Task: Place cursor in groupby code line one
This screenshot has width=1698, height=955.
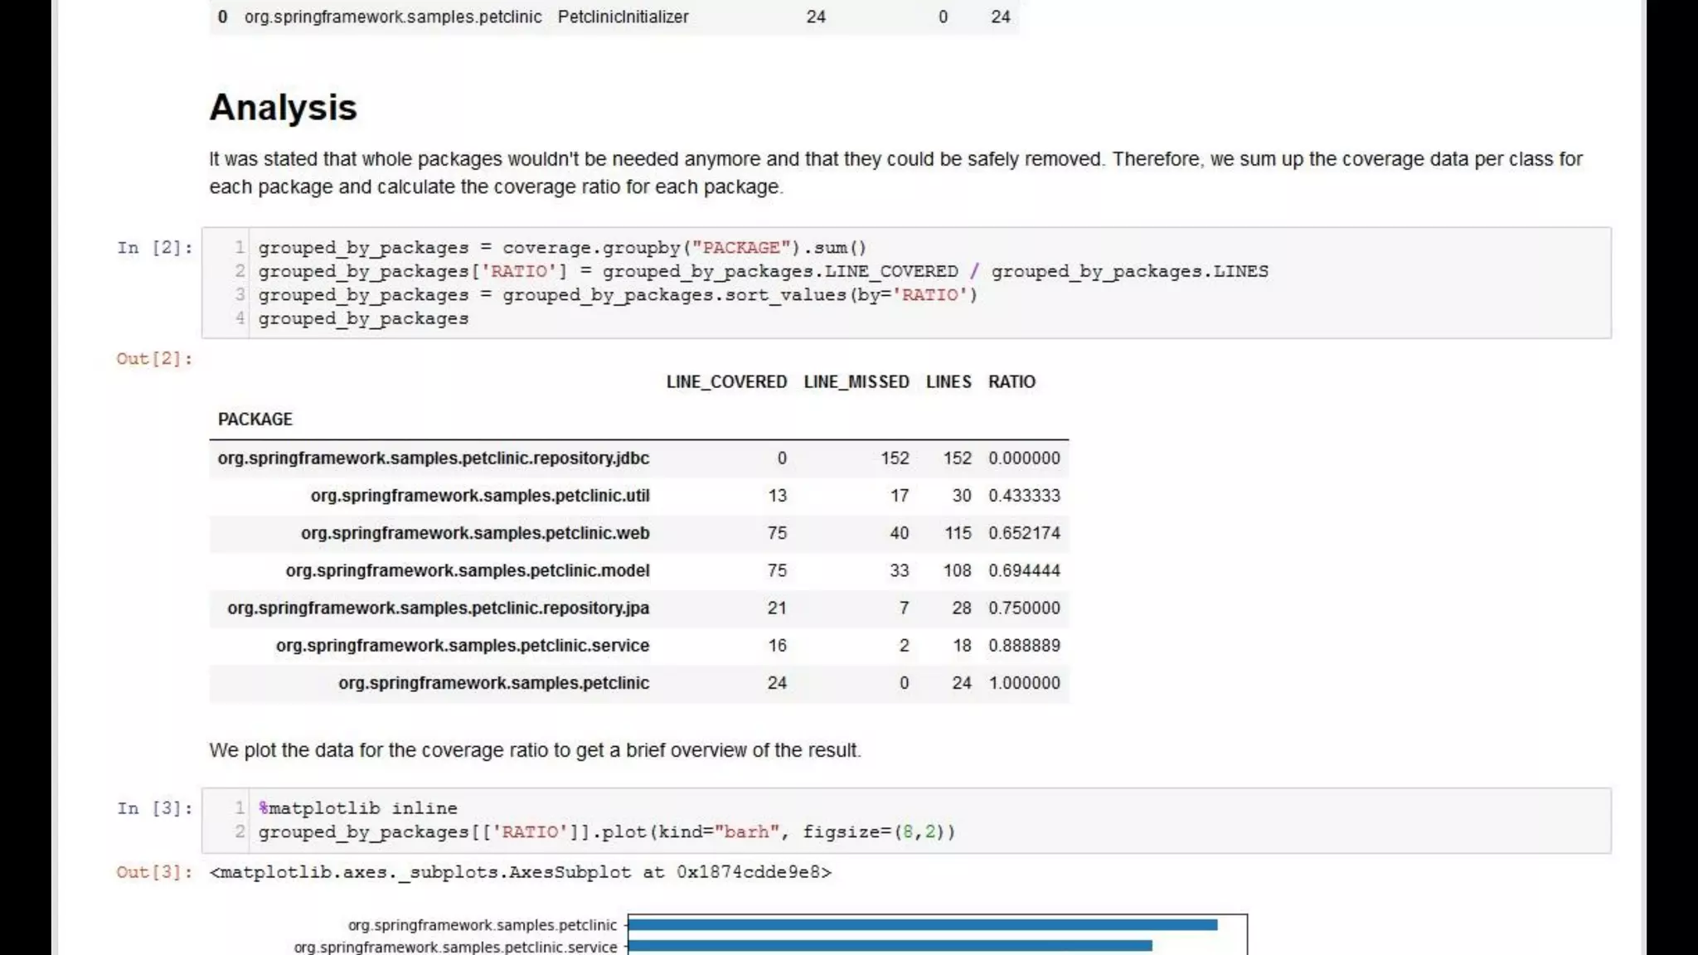Action: click(561, 248)
